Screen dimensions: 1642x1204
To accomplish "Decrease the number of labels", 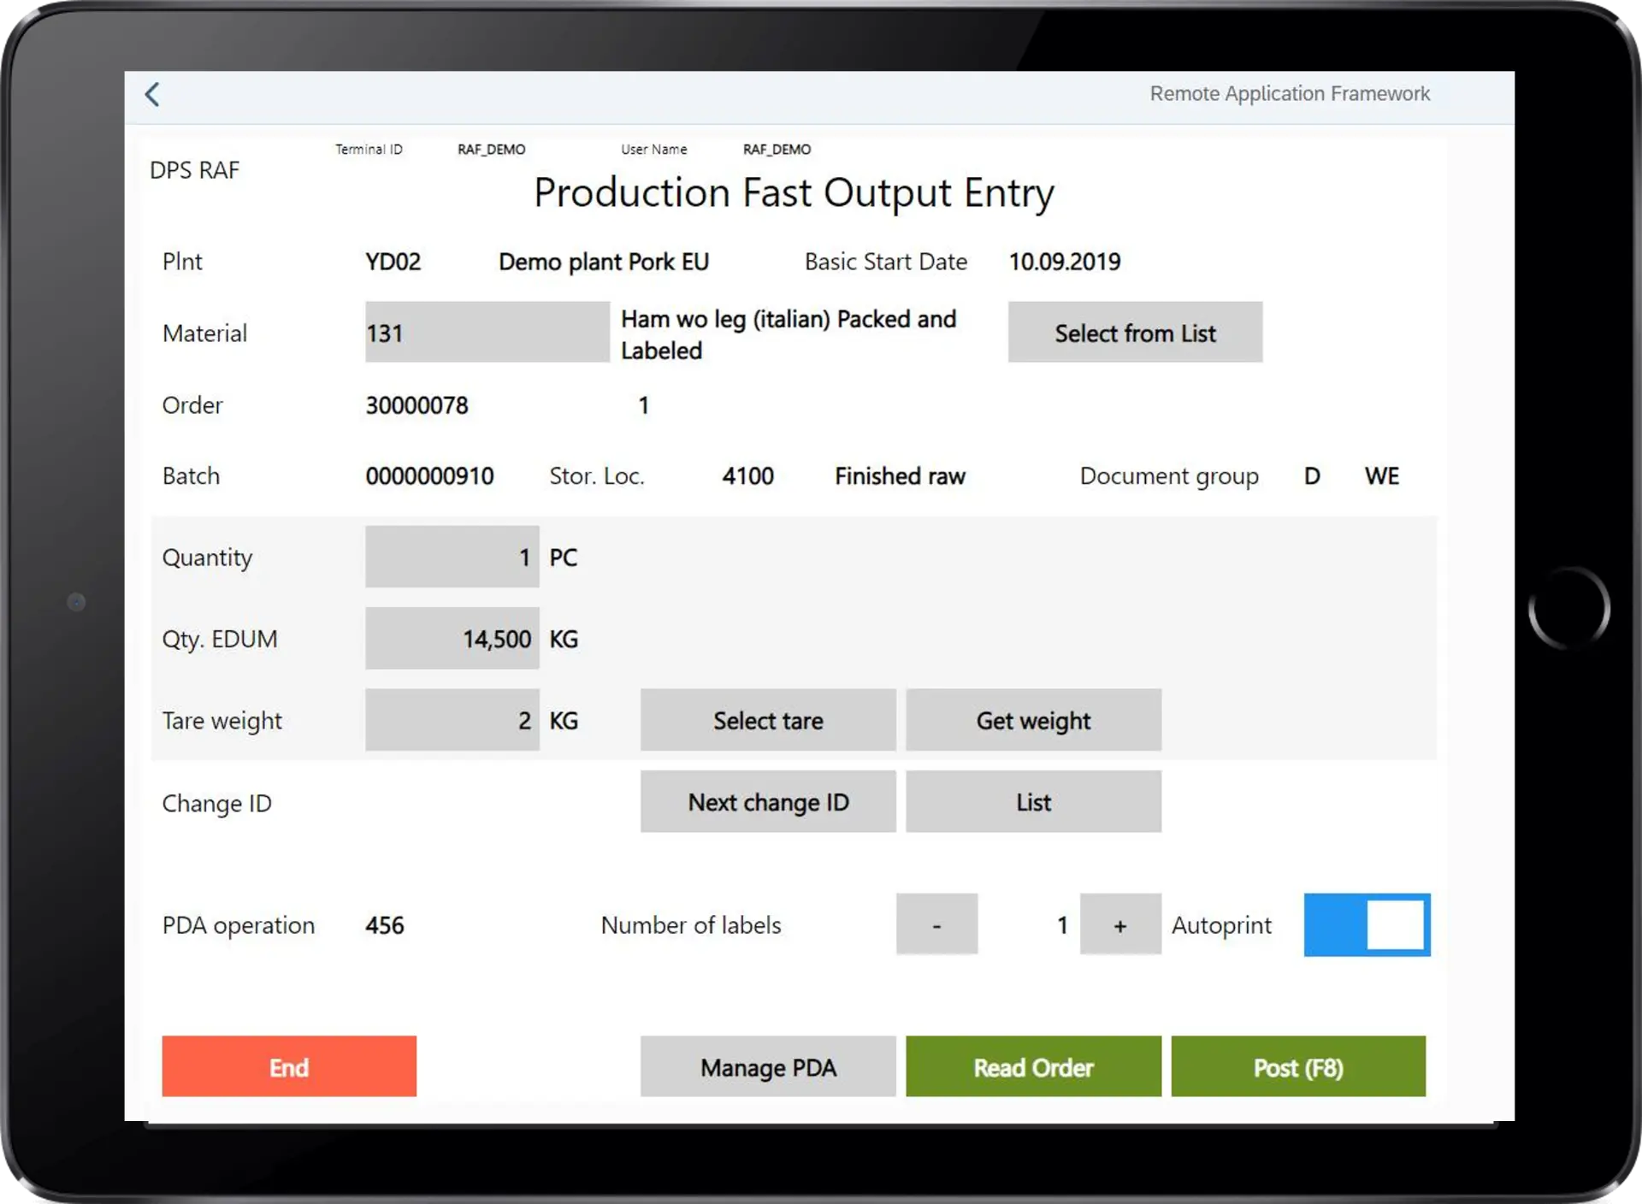I will pos(936,924).
